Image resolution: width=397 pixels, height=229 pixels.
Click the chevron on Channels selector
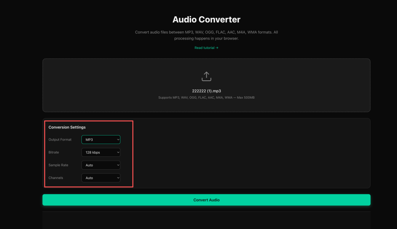click(118, 178)
